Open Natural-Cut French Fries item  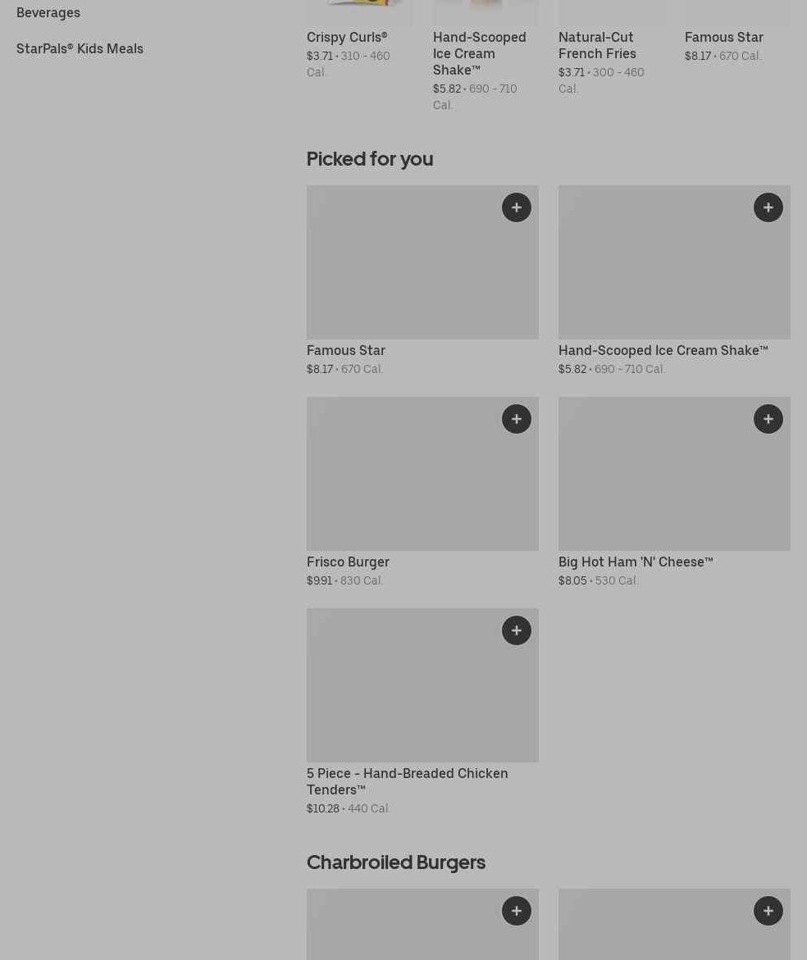point(597,45)
